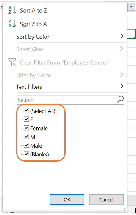The width and height of the screenshot is (136, 215).
Task: Click the magnifying glass search icon
Action: point(120,99)
